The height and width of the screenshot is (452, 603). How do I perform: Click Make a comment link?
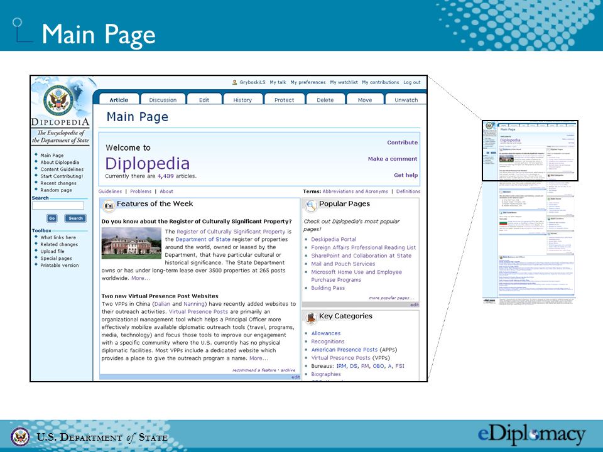392,159
